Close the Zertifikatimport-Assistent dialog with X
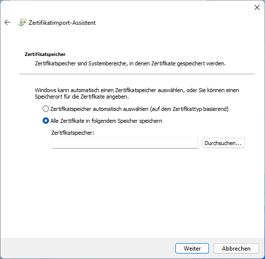Image resolution: width=265 pixels, height=259 pixels. point(257,7)
